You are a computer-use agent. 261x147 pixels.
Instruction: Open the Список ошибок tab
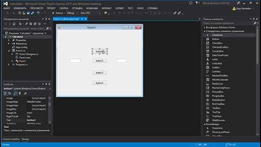click(11, 139)
